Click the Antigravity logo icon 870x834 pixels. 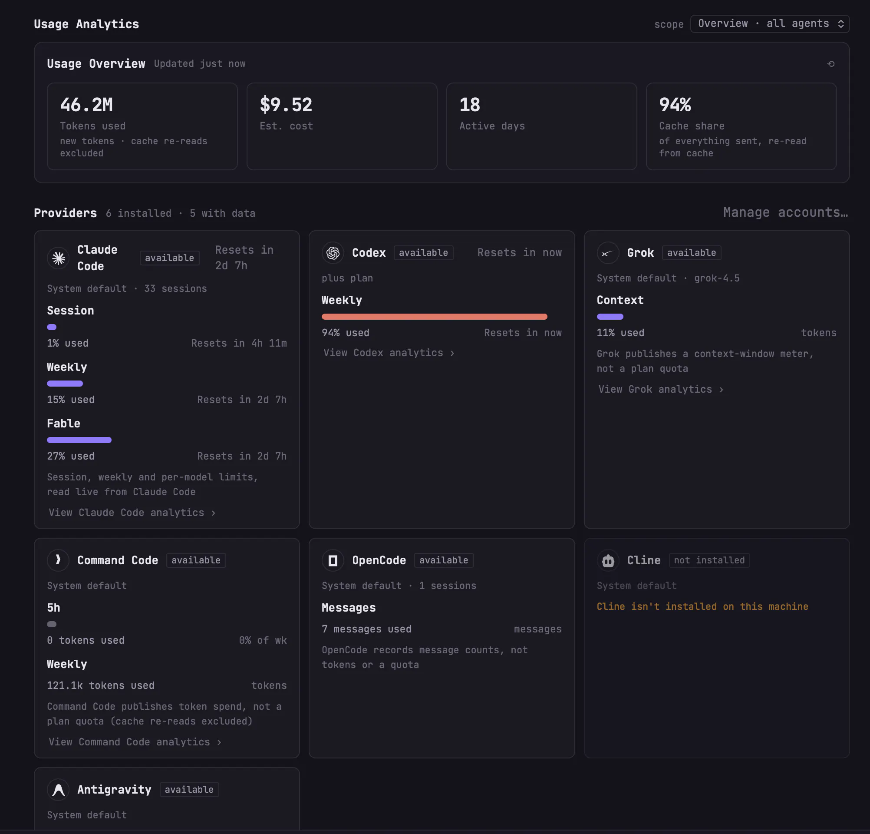click(x=58, y=789)
